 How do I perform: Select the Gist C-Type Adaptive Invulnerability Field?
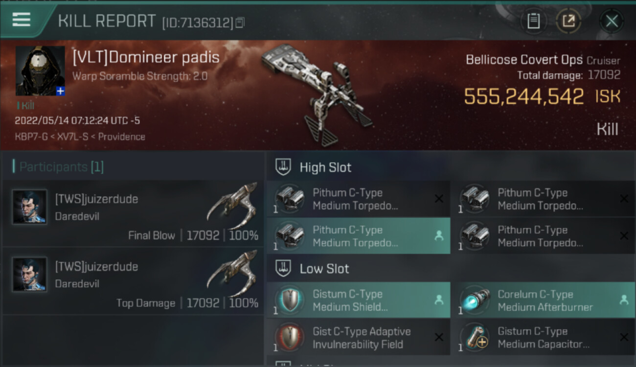(359, 337)
